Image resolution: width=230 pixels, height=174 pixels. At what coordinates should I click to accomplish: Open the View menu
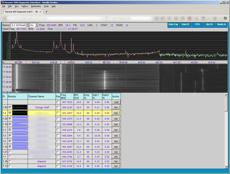[17, 6]
